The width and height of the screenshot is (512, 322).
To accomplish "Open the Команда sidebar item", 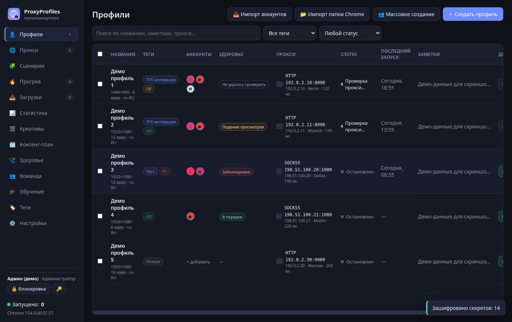I will point(41,176).
